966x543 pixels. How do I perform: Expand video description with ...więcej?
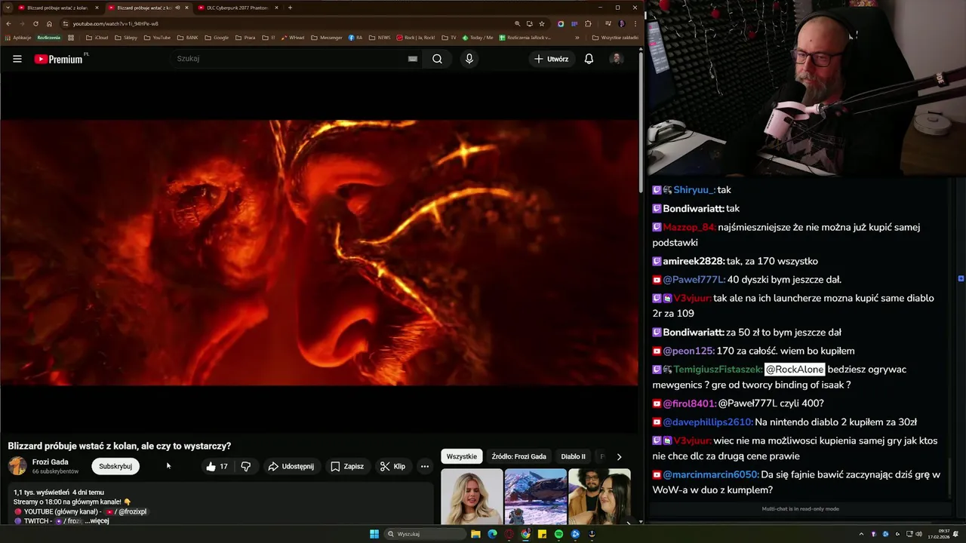pyautogui.click(x=97, y=521)
